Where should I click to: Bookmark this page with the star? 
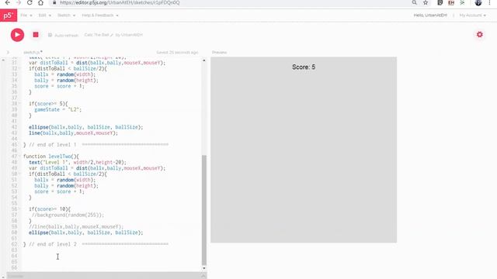click(426, 3)
